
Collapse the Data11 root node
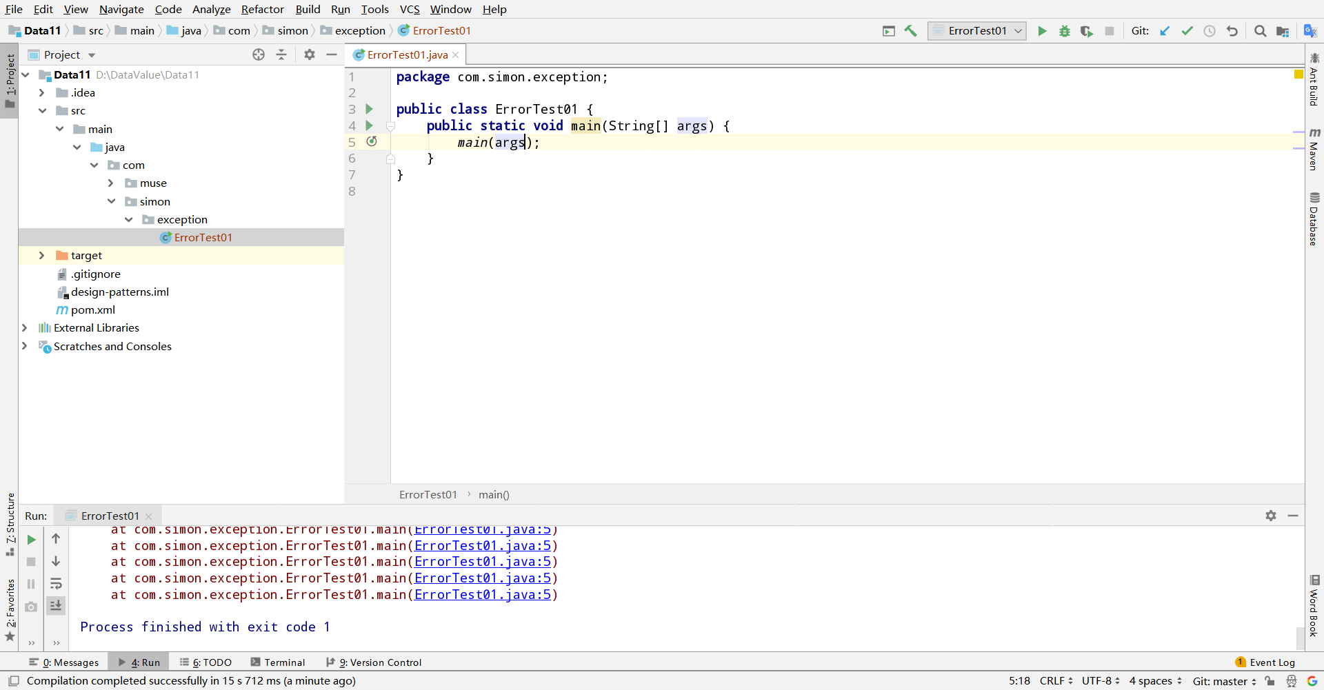coord(26,74)
